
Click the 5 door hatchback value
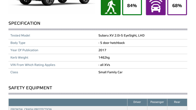111,43
